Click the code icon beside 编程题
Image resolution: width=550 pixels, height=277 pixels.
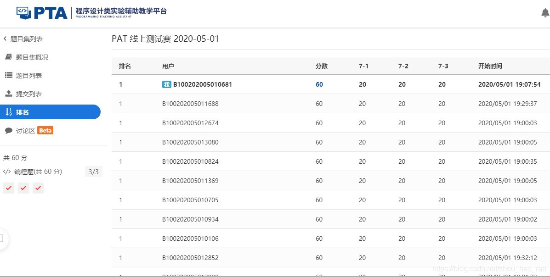(7, 172)
